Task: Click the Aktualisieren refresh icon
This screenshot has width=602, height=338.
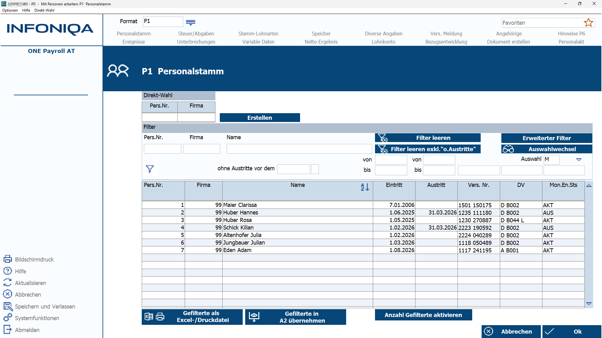Action: 8,283
